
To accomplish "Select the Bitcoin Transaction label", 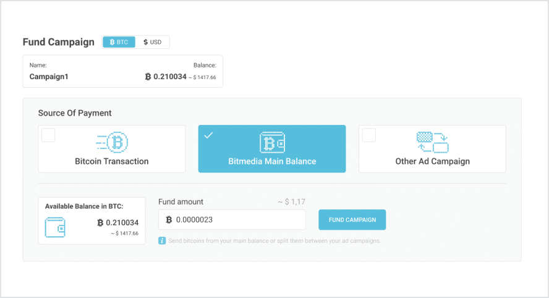I will pos(112,161).
